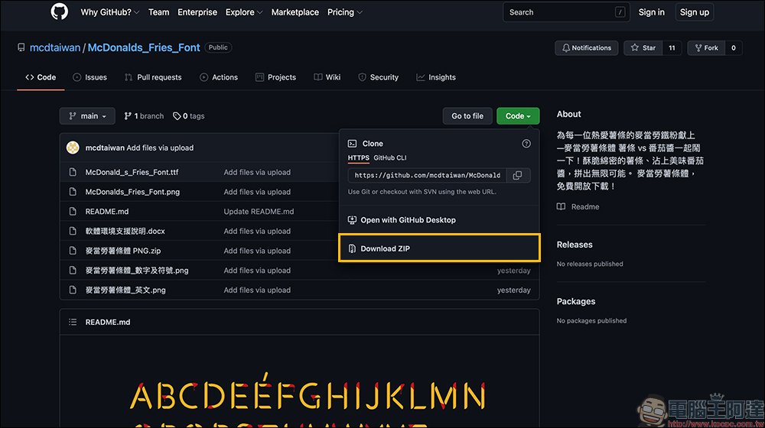Star the McDonalds_Fries_Font repository

[642, 47]
